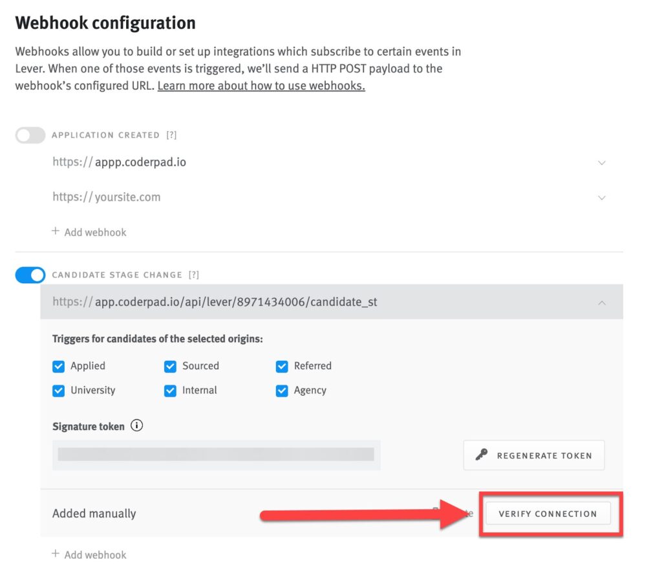Disable the Candidate Stage Change toggle
The image size is (662, 573).
pyautogui.click(x=29, y=275)
